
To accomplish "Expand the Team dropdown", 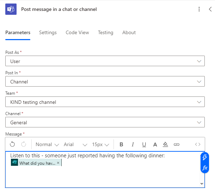I will click(x=105, y=102).
